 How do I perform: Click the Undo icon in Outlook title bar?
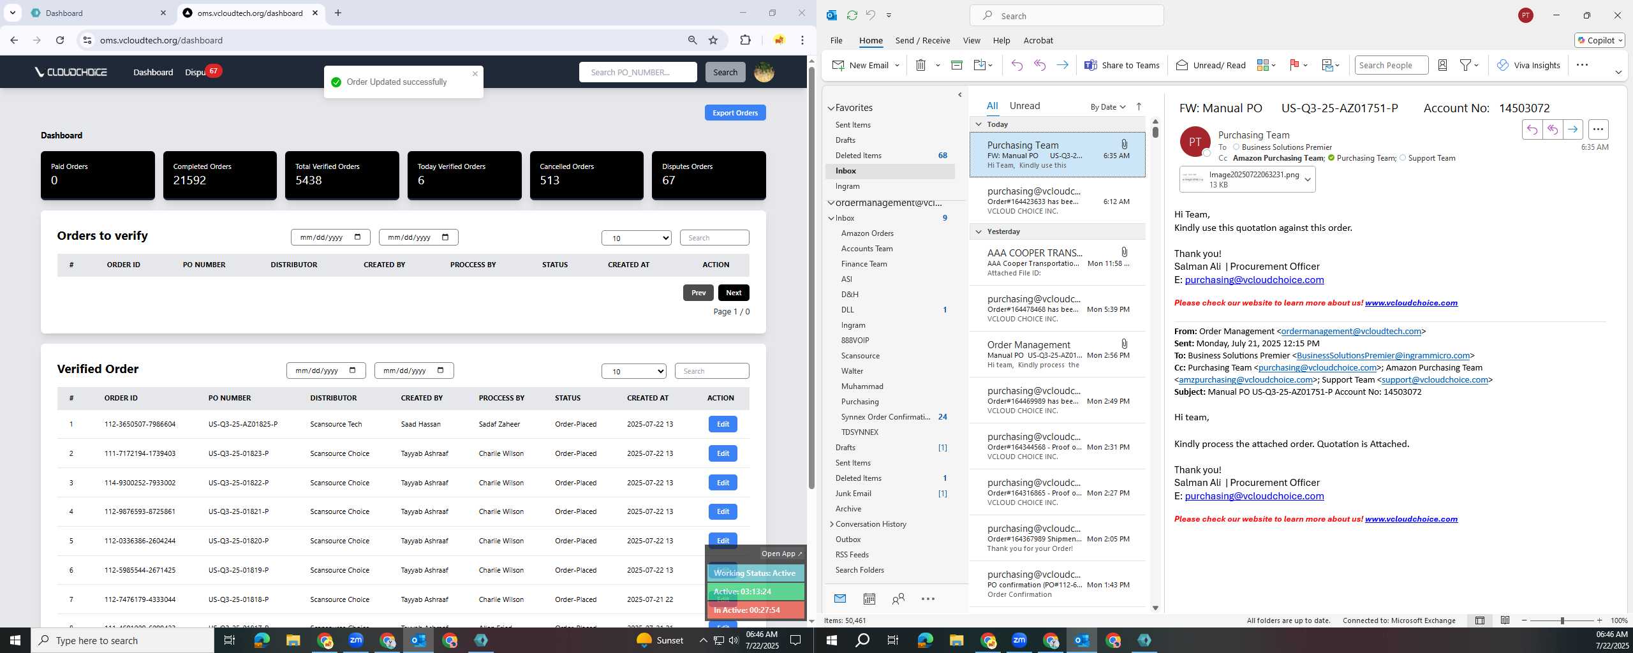point(870,15)
